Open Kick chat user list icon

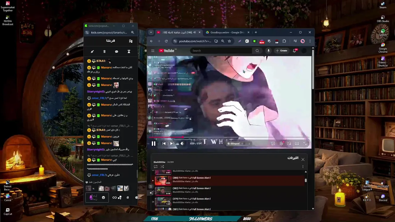click(x=131, y=41)
